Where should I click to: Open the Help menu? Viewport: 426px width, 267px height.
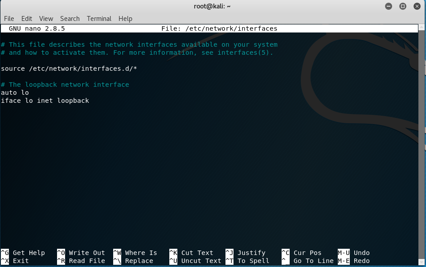pyautogui.click(x=125, y=19)
